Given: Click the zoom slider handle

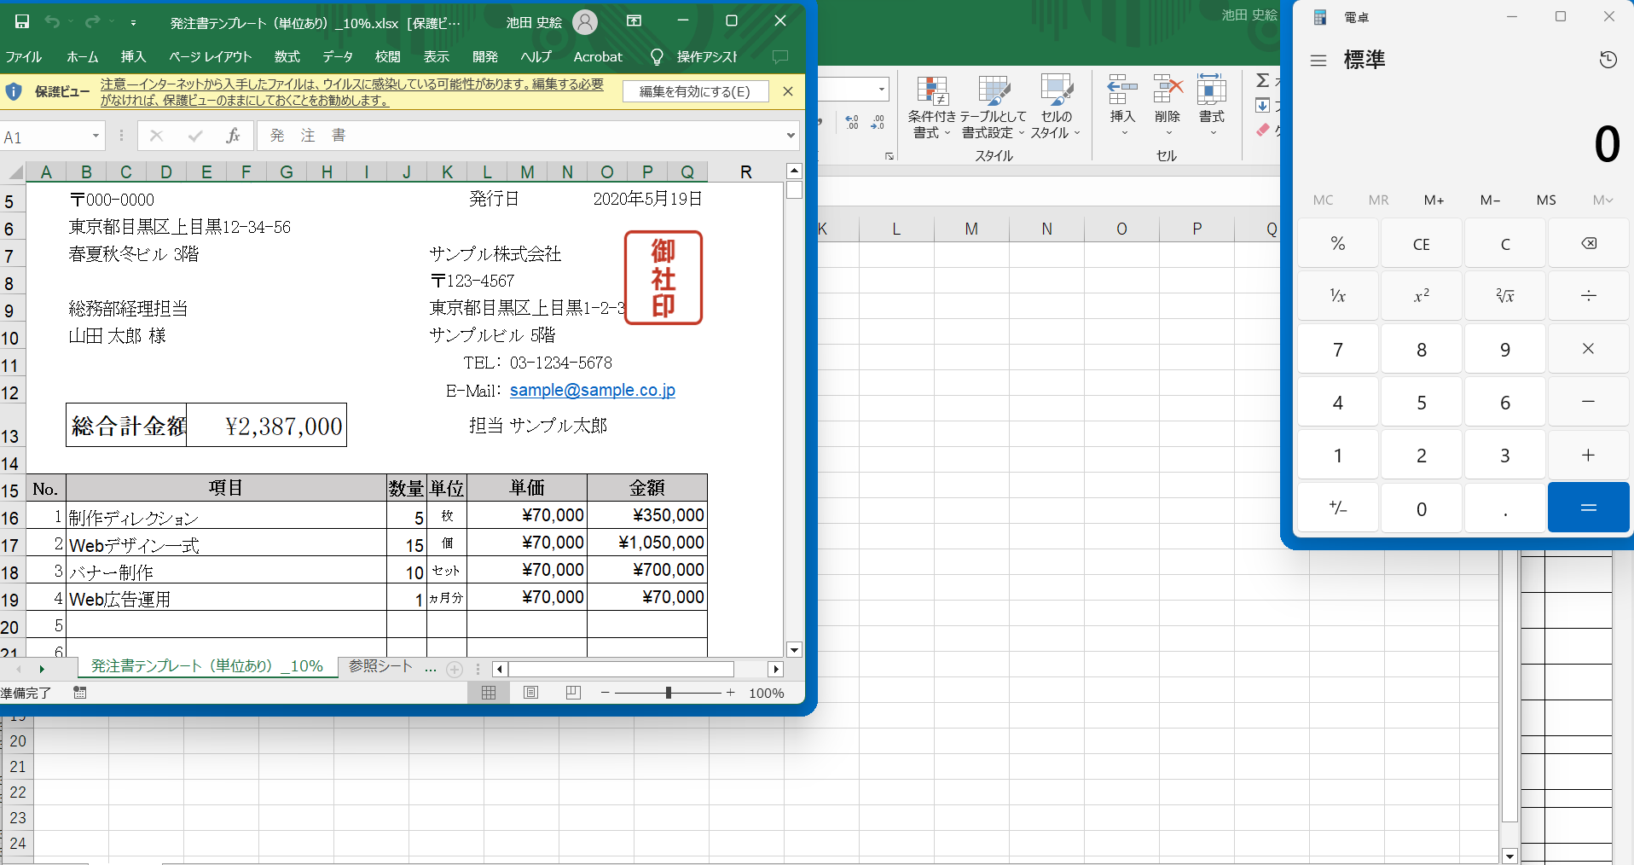Looking at the screenshot, I should (669, 693).
